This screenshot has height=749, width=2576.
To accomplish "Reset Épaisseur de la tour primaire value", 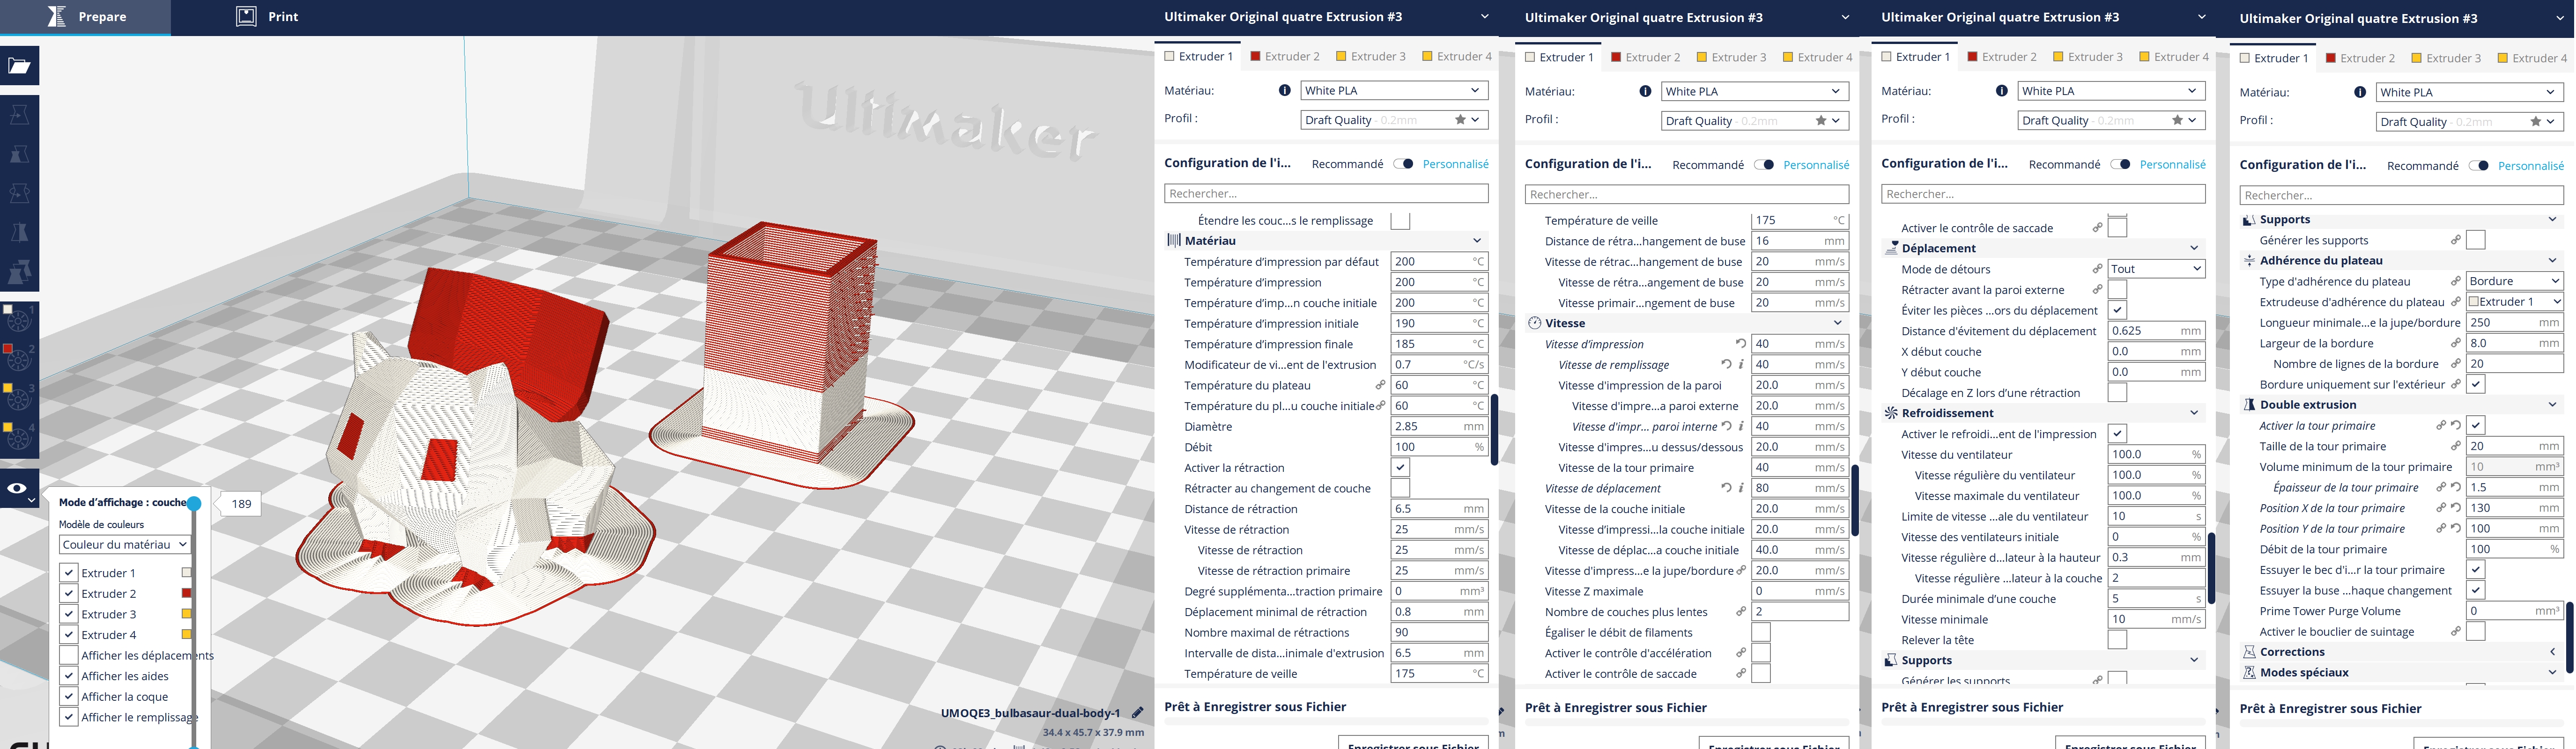I will [x=2455, y=488].
